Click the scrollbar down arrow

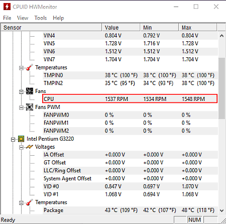[x=221, y=210]
